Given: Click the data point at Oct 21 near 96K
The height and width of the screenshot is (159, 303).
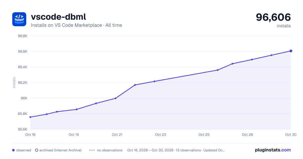Looking at the screenshot, I should pos(115,98).
